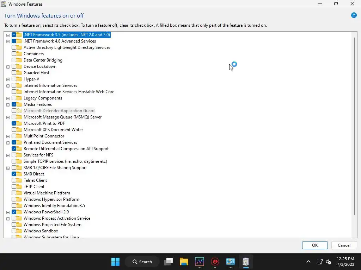Open the clock showing 12:25 PM
This screenshot has width=361, height=270.
coord(345,262)
